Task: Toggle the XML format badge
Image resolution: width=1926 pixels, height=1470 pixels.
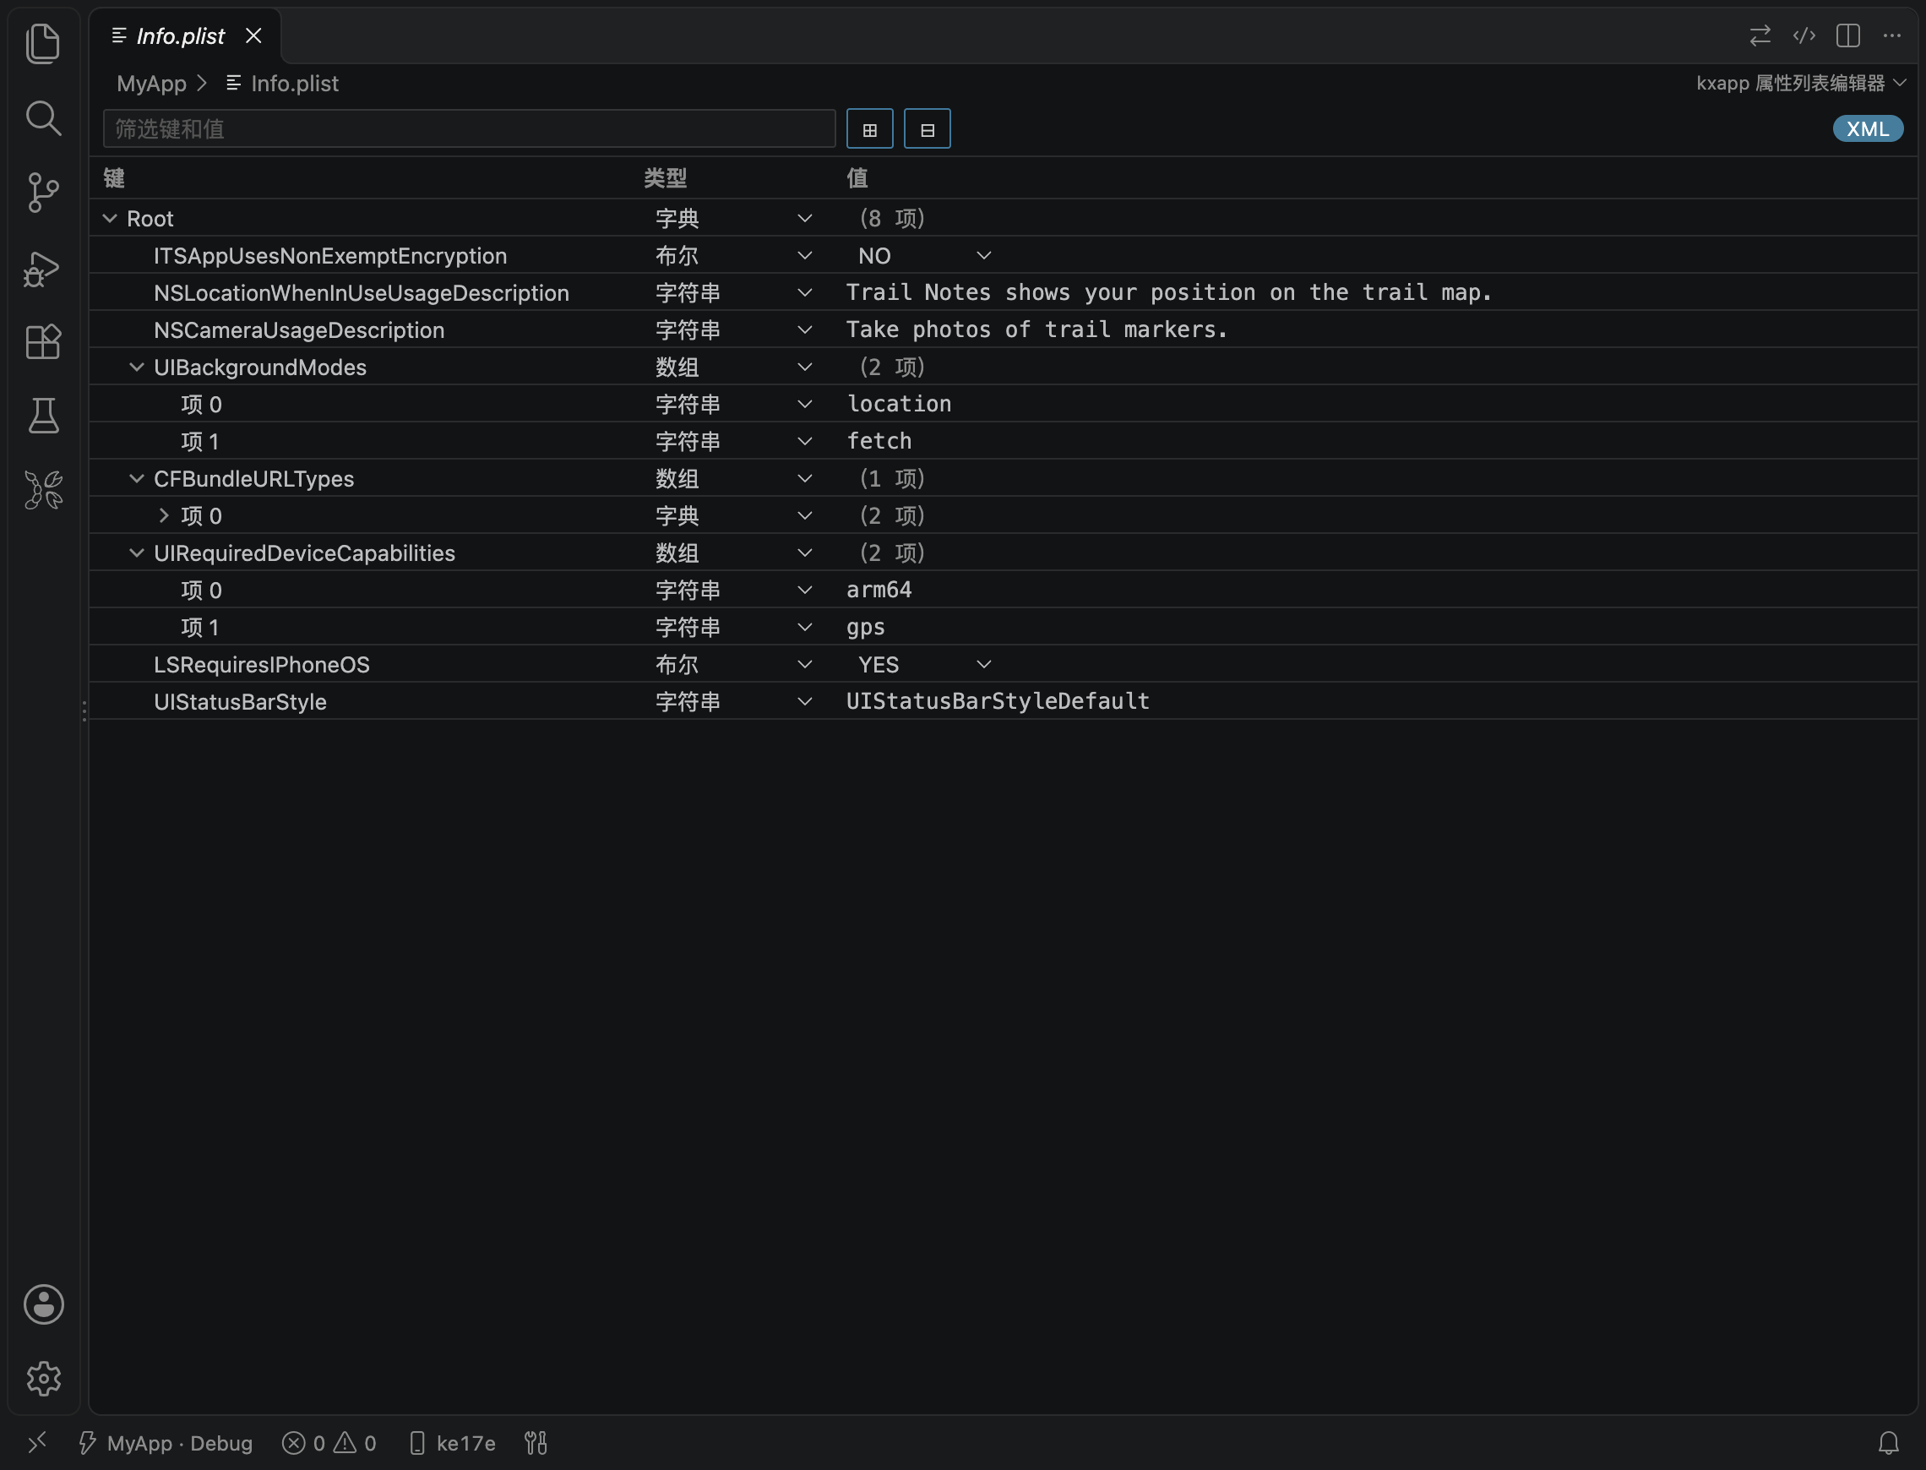Action: (x=1868, y=128)
